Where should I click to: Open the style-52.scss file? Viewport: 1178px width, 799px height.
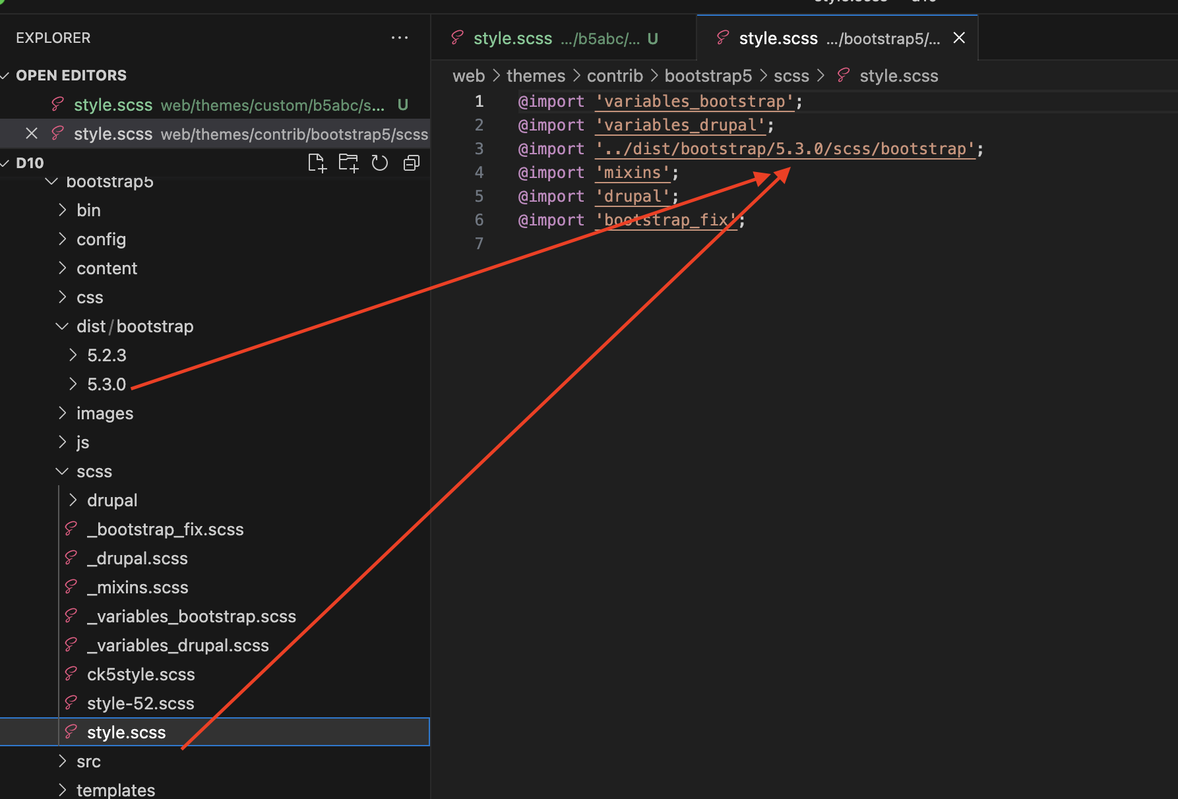pos(140,703)
